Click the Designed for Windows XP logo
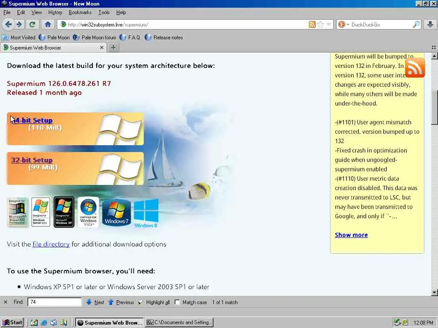 coord(64,212)
